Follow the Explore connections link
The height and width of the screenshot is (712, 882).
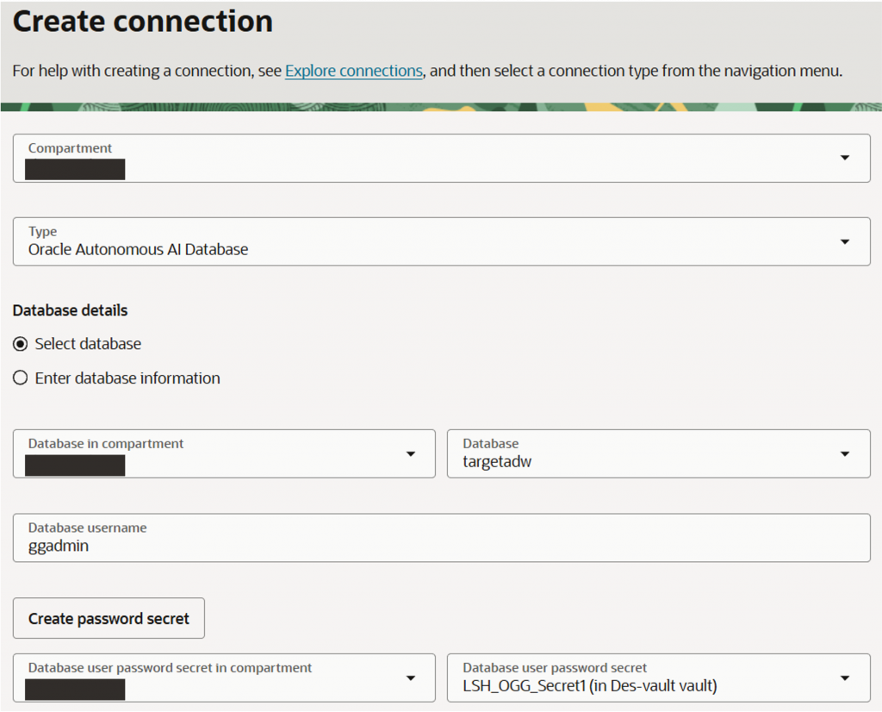click(x=353, y=71)
